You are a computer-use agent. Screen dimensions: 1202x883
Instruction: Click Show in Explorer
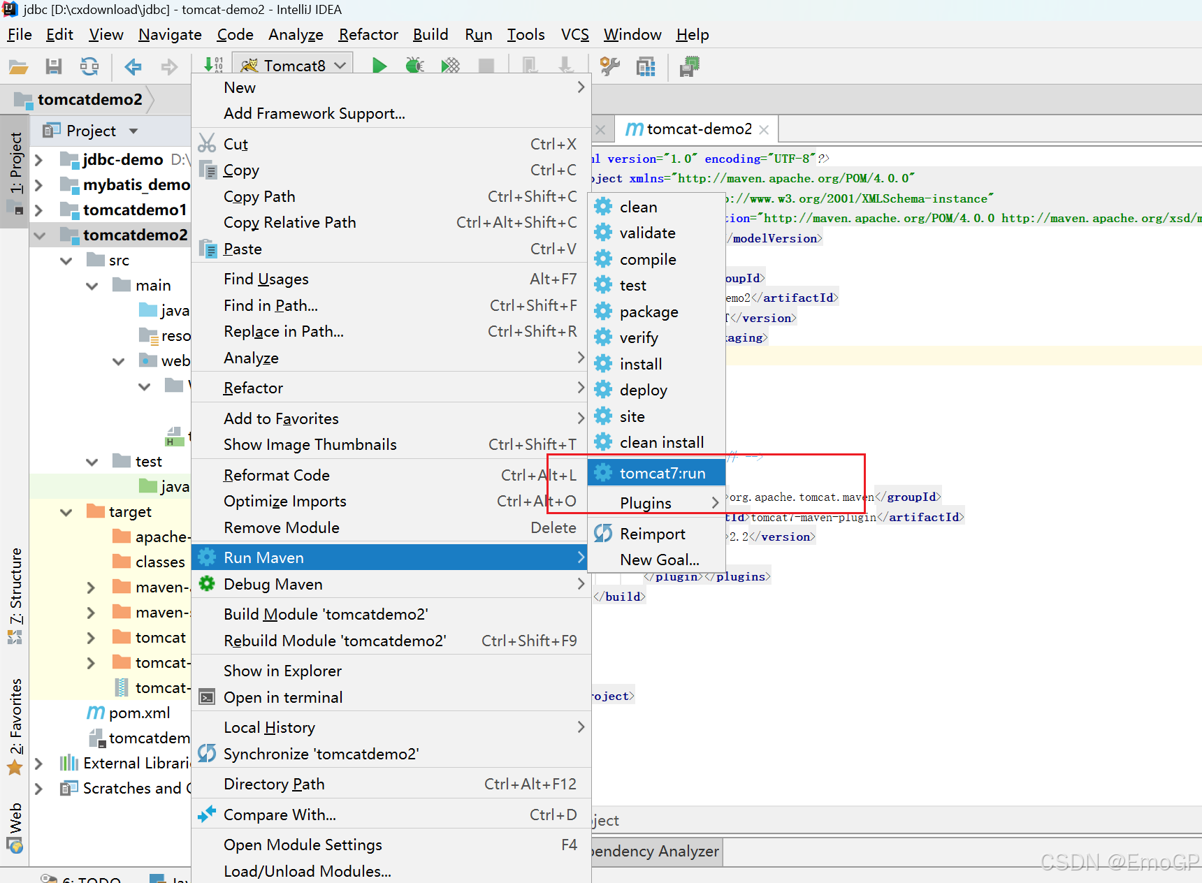(x=391, y=671)
